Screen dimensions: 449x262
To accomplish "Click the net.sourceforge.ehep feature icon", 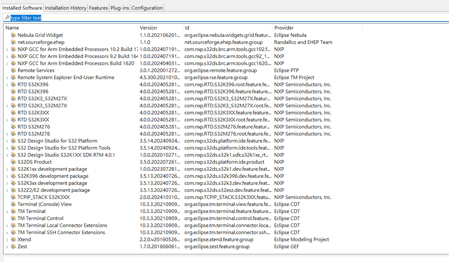I will coord(13,42).
